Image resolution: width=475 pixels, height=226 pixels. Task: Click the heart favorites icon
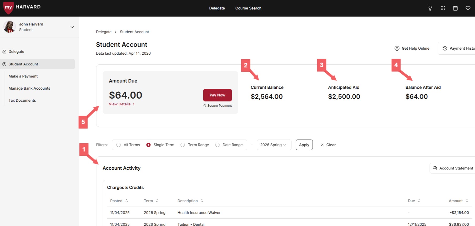468,8
